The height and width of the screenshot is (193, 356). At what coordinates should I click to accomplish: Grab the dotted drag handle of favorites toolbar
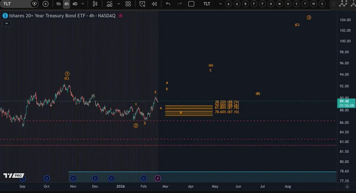[334, 4]
